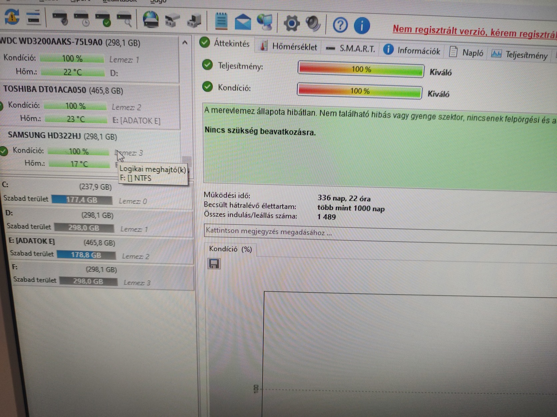Switch to the Információk tab
557x417 pixels.
click(x=412, y=51)
